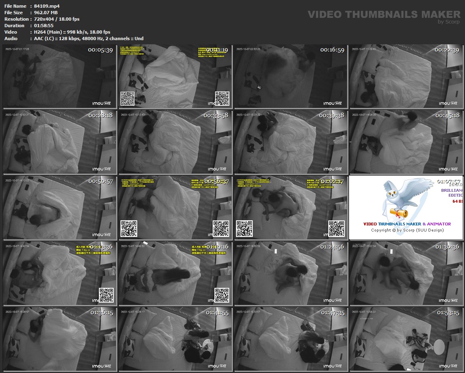Click the 01:53:15 timestamp label
465x373 pixels.
pyautogui.click(x=448, y=313)
